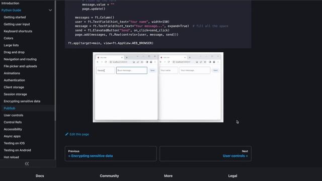Click the sidebar vertical scrollbar
Image resolution: width=322 pixels, height=181 pixels.
point(55,60)
